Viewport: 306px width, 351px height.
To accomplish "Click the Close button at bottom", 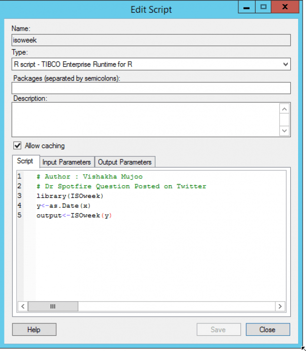I will 268,329.
